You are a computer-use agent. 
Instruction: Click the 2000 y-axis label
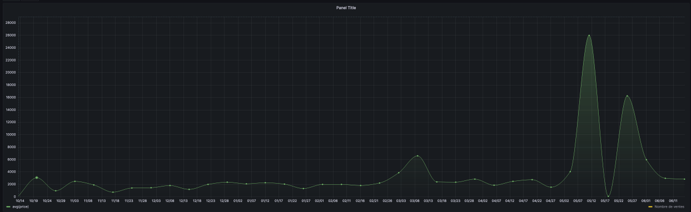12,184
